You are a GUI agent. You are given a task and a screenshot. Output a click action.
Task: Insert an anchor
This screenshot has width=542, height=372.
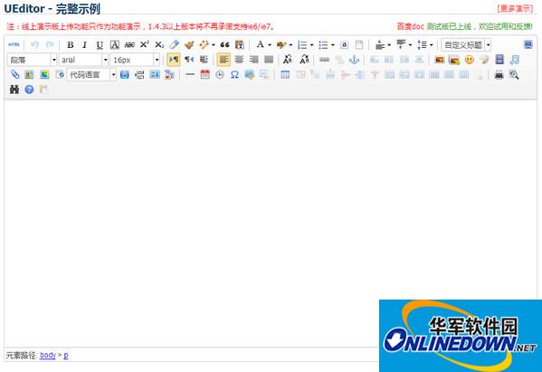tap(354, 60)
